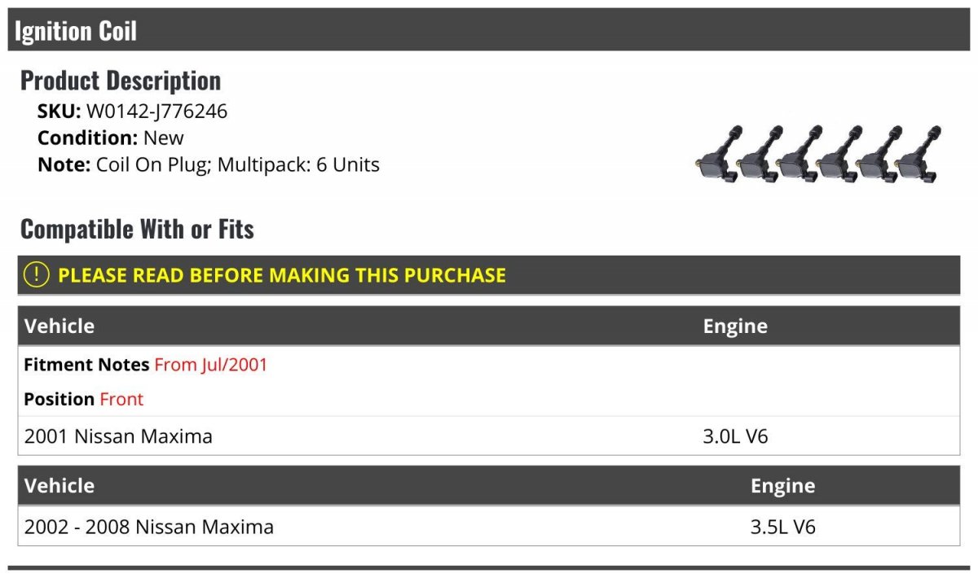Click the Note Coil On Plug line

pyautogui.click(x=209, y=164)
